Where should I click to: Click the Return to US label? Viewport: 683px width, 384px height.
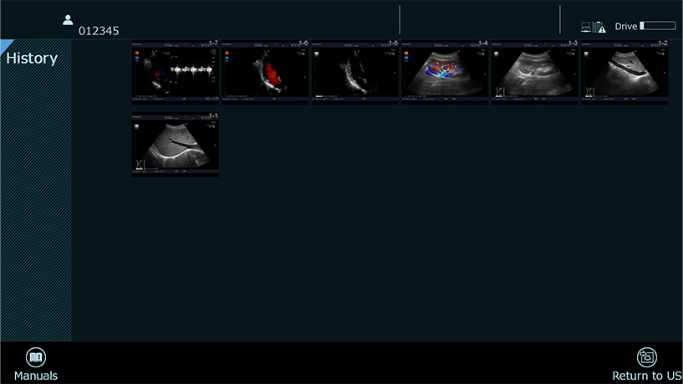point(646,376)
